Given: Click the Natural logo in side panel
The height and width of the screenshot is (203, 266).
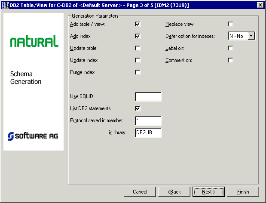Looking at the screenshot, I should tap(34, 42).
